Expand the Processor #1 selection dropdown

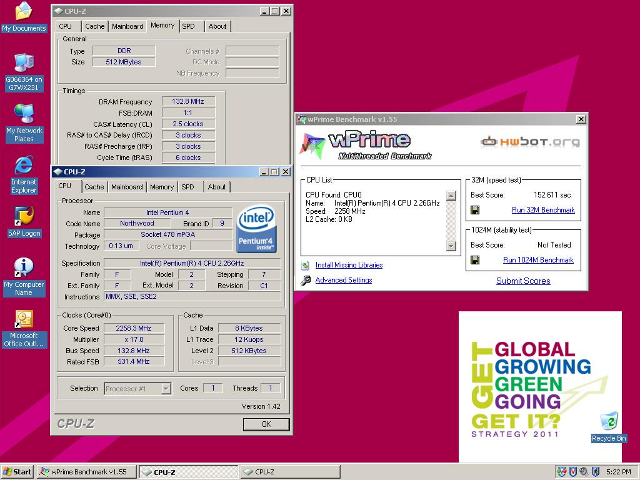[x=166, y=389]
